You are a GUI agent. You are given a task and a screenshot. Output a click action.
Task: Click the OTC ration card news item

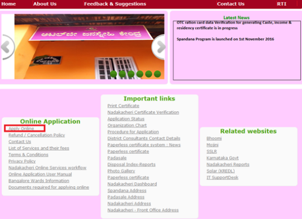coord(234,25)
